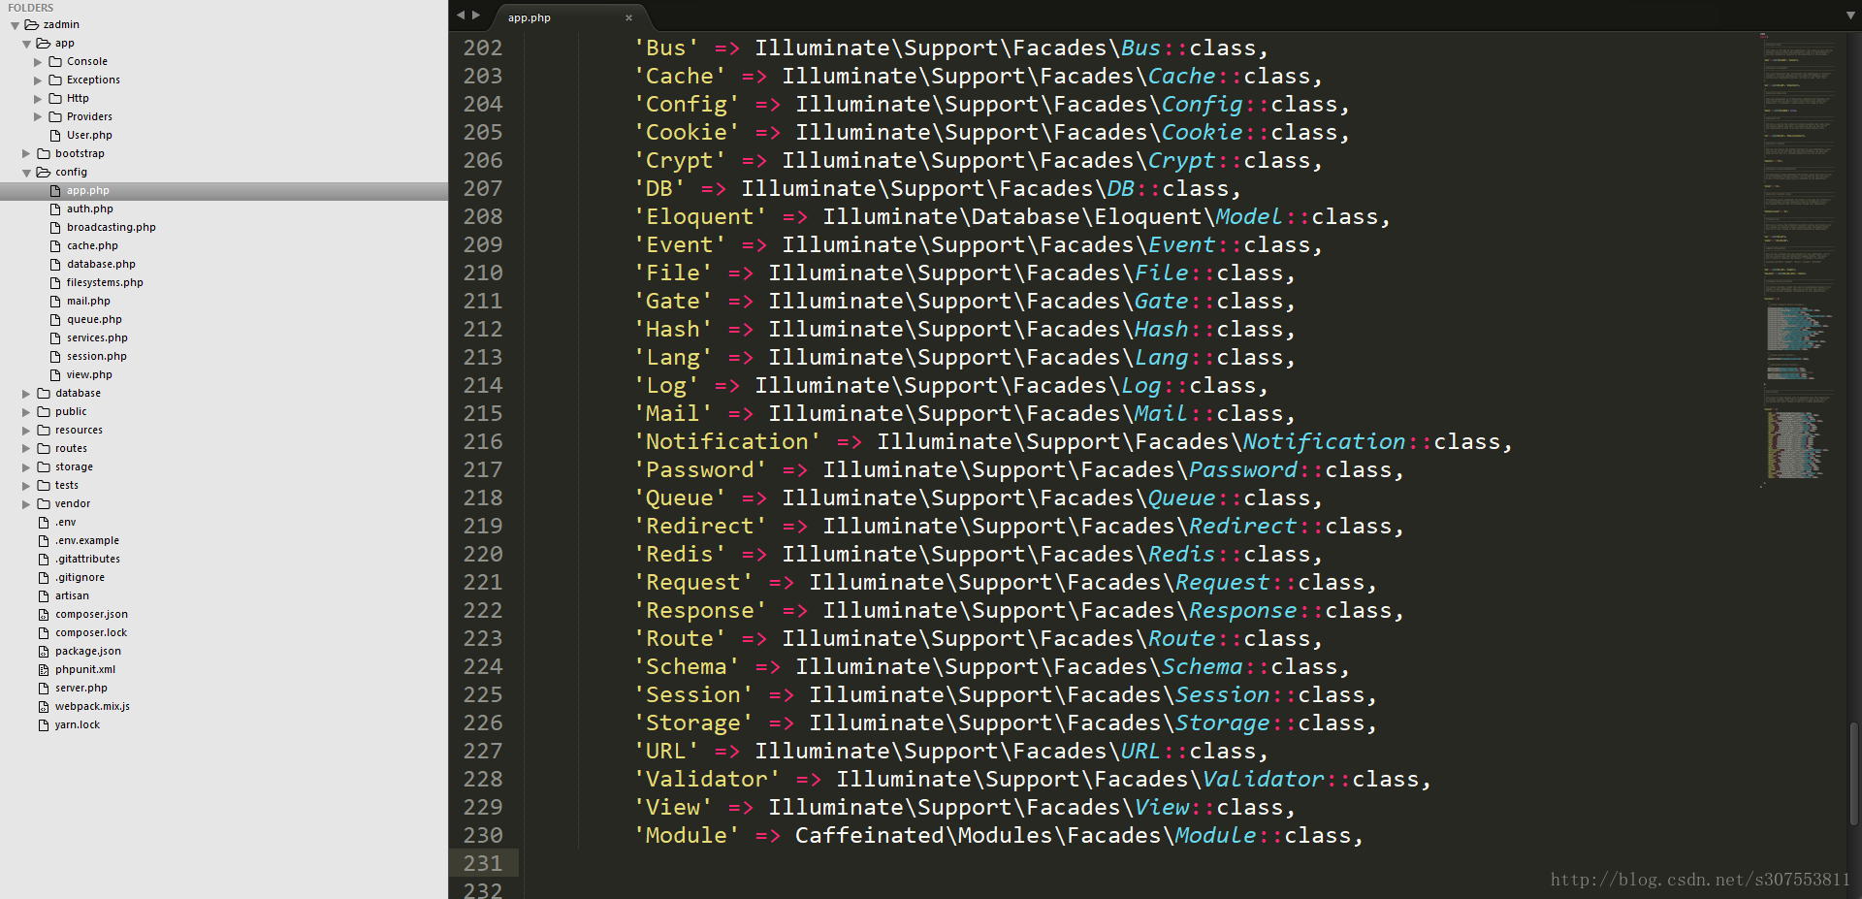Place cursor on 'Module' alias line
1862x899 pixels.
999,835
